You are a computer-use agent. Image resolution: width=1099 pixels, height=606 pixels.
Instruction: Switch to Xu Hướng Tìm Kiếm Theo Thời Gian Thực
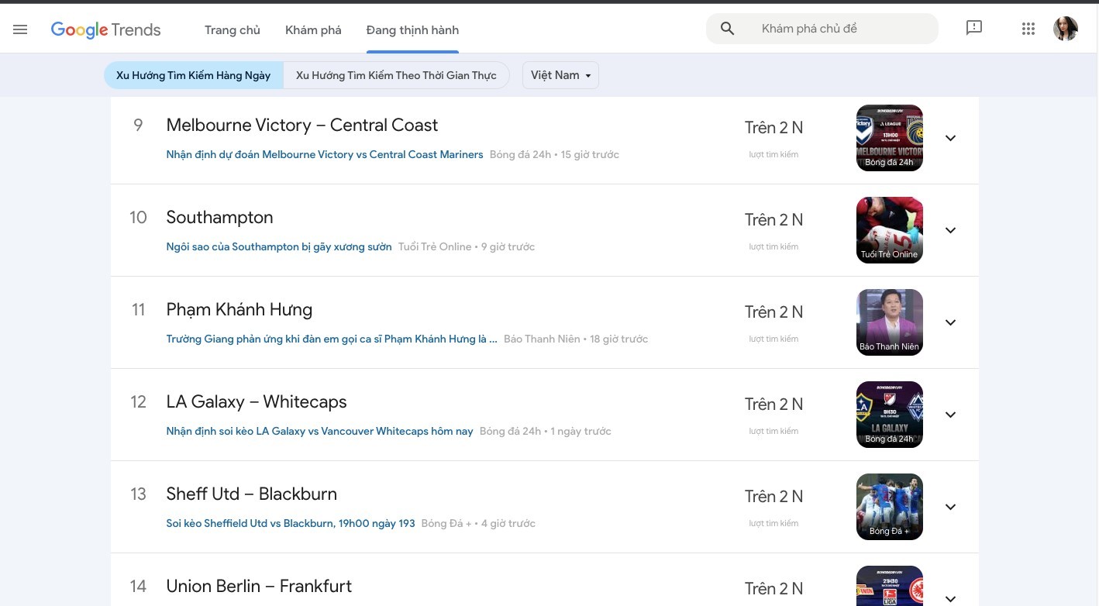tap(396, 75)
